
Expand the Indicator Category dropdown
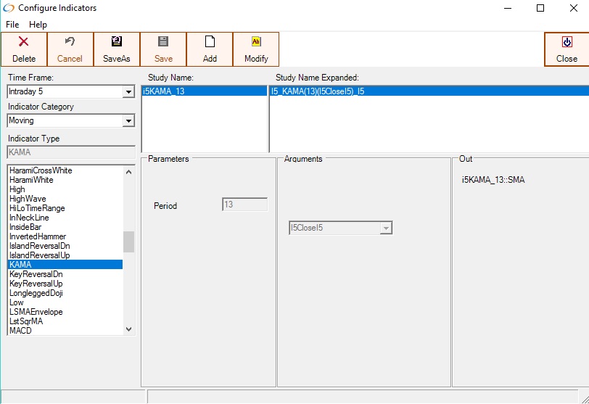(x=128, y=121)
